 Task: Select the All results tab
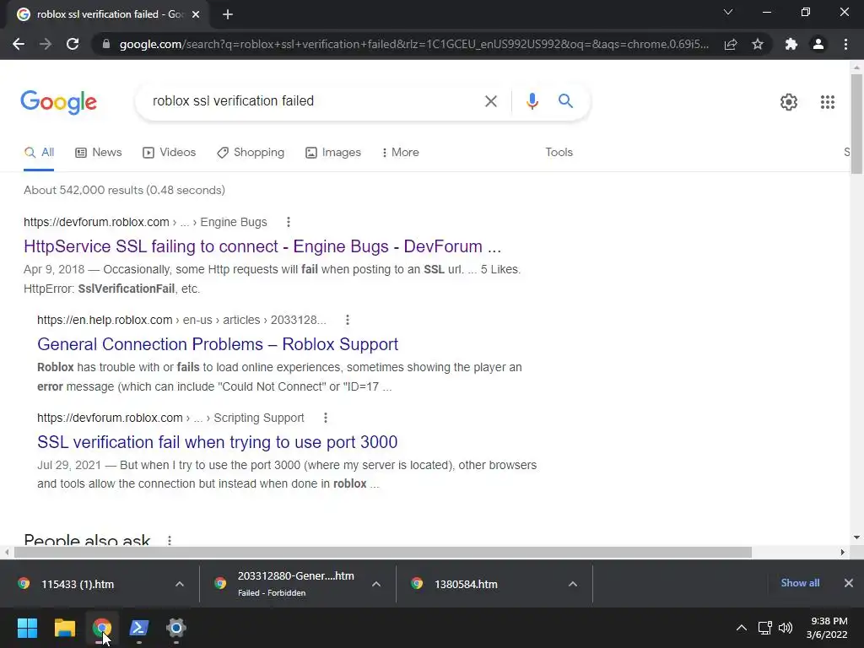(39, 153)
